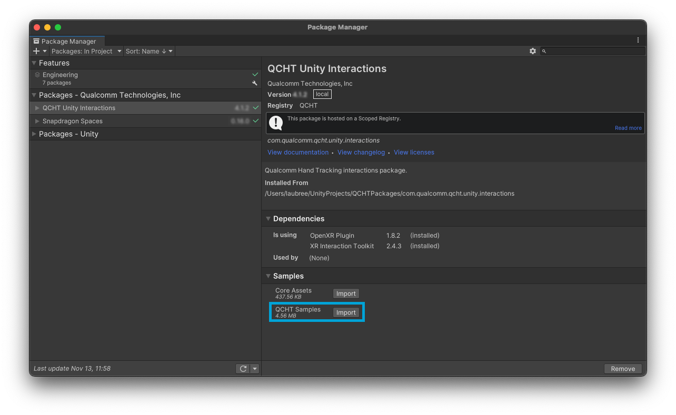Select the Package Manager tab
The width and height of the screenshot is (676, 415).
68,41
